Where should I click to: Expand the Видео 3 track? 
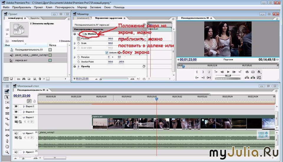tap(24, 106)
